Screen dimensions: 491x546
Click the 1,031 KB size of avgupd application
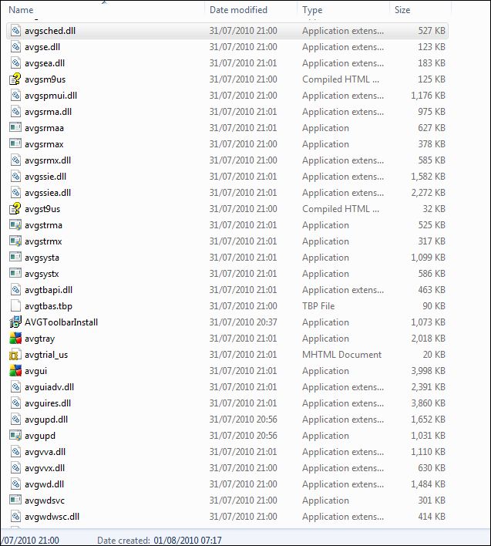(428, 436)
